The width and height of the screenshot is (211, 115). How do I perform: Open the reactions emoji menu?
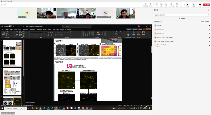(171, 4)
